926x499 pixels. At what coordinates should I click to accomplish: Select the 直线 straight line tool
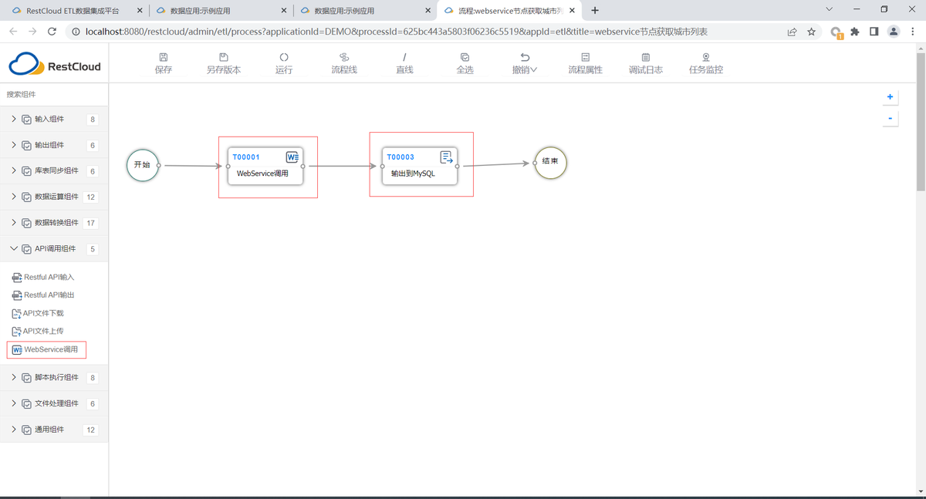(404, 57)
